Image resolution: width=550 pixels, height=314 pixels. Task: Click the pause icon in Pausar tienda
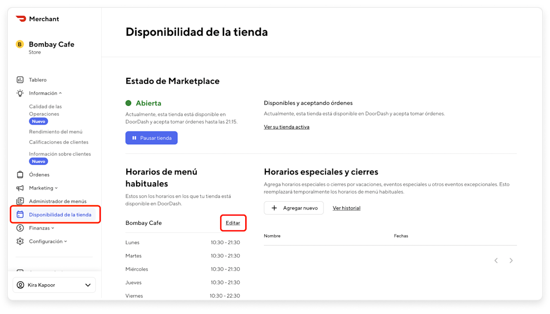pyautogui.click(x=134, y=138)
